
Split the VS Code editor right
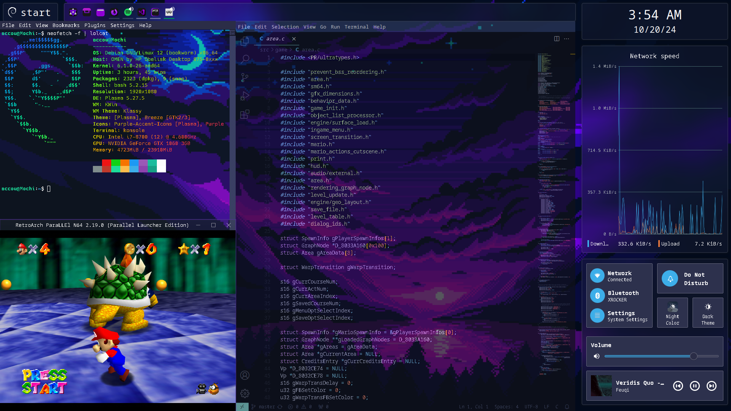[x=557, y=39]
